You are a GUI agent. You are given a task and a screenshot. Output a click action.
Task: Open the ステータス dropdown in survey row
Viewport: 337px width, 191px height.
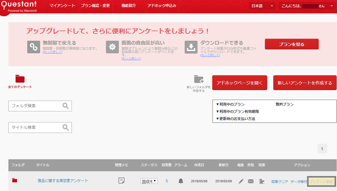click(149, 181)
